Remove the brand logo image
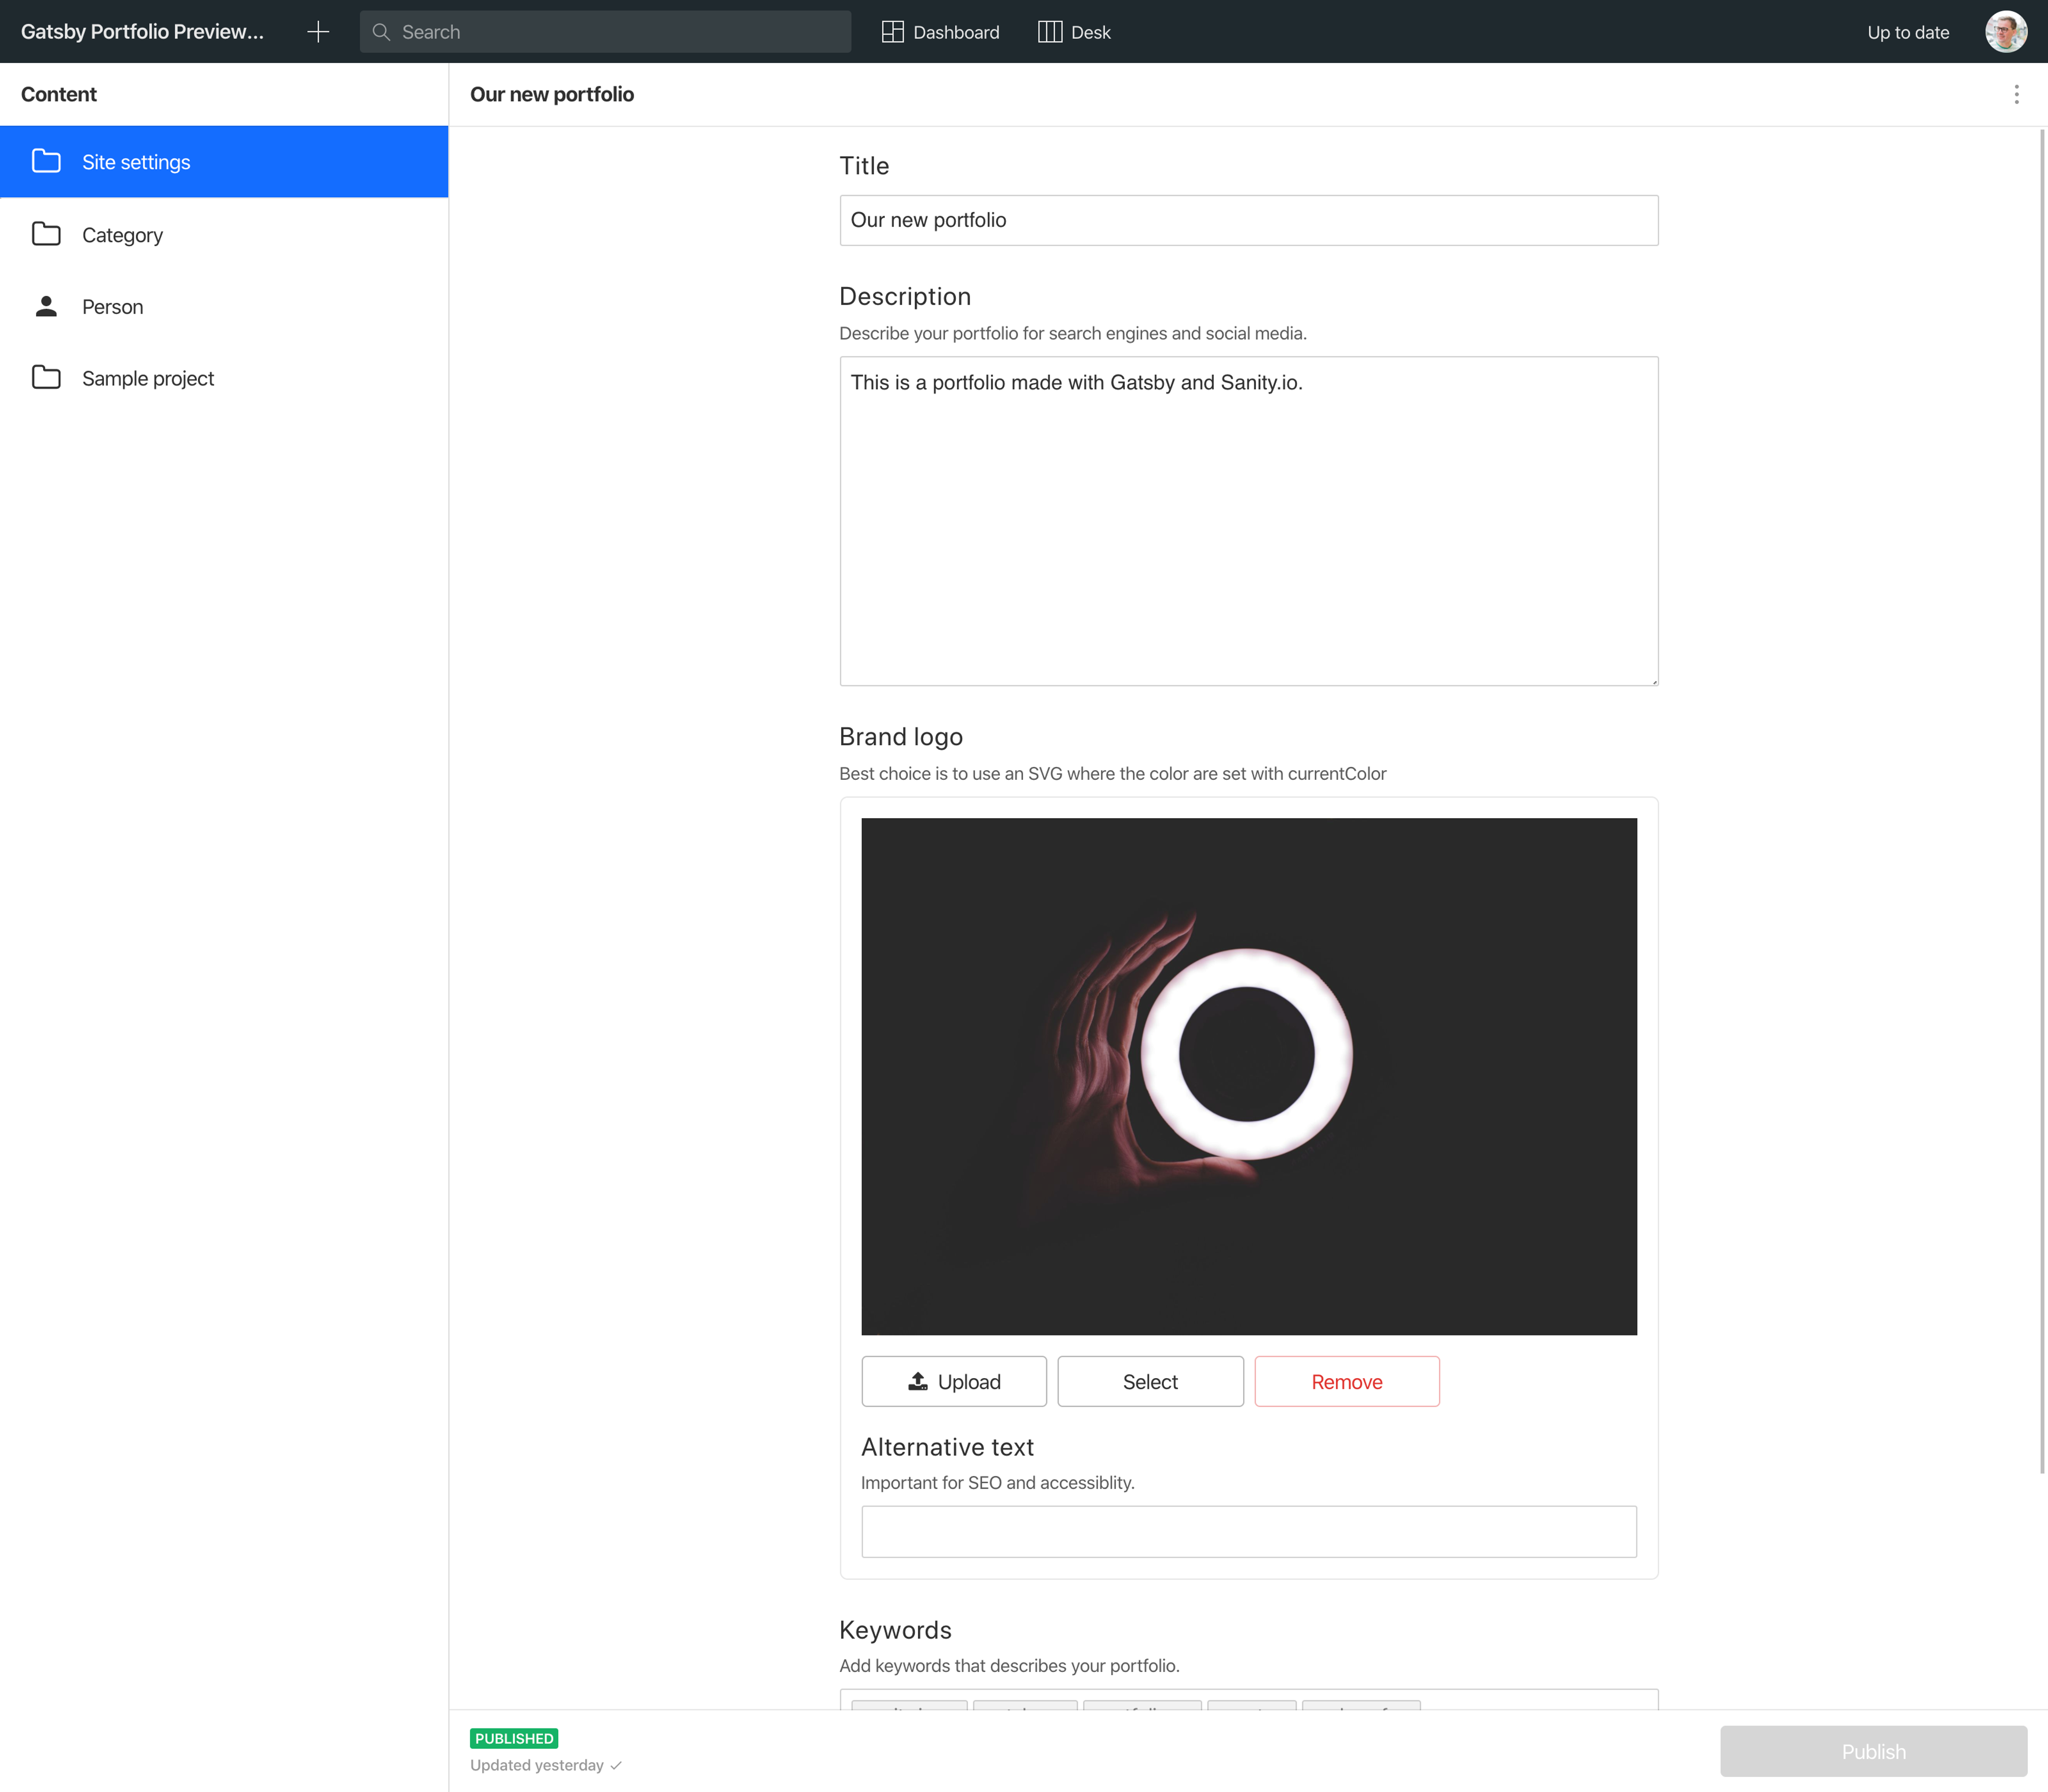Image resolution: width=2048 pixels, height=1792 pixels. point(1346,1382)
